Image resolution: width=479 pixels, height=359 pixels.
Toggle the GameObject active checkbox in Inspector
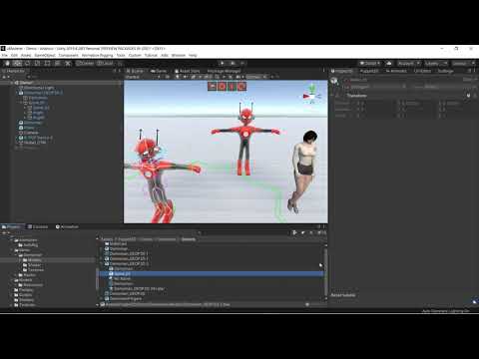(347, 80)
